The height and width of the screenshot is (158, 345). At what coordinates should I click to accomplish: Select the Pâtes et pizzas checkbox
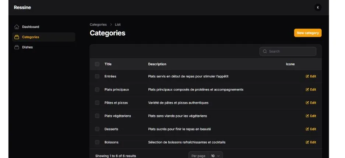tap(97, 103)
